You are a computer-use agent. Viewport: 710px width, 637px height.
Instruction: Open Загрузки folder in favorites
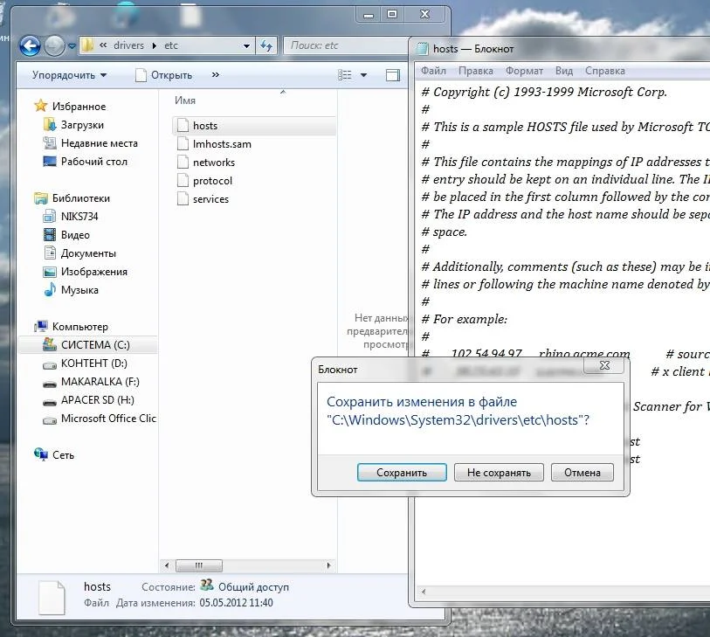[82, 125]
